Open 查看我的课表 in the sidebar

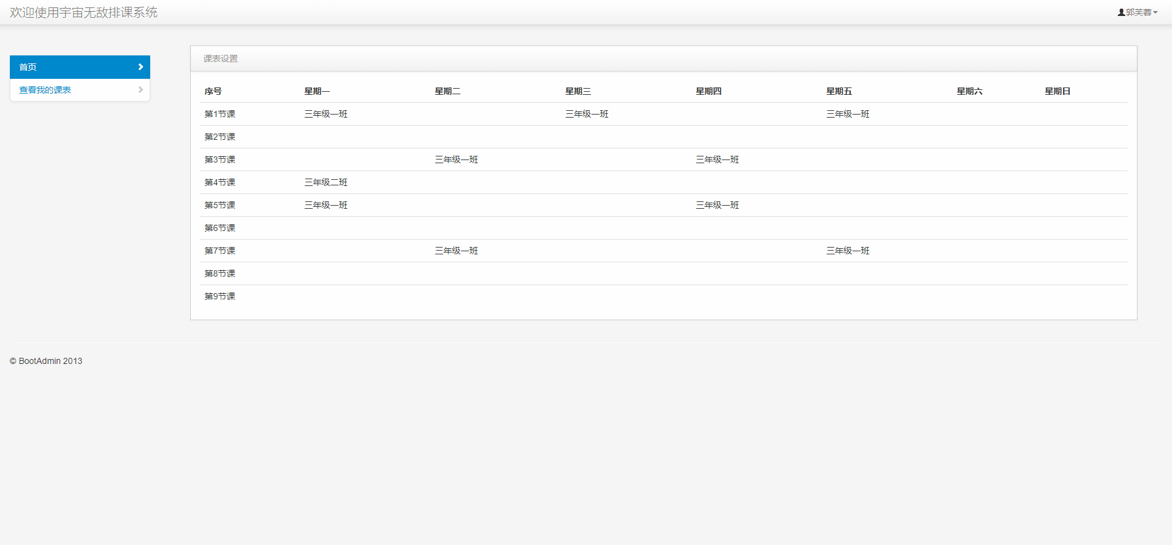[80, 90]
